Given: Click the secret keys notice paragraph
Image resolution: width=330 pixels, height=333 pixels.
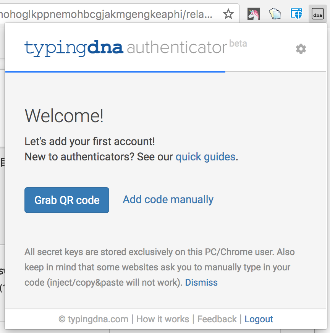Looking at the screenshot, I should point(160,267).
